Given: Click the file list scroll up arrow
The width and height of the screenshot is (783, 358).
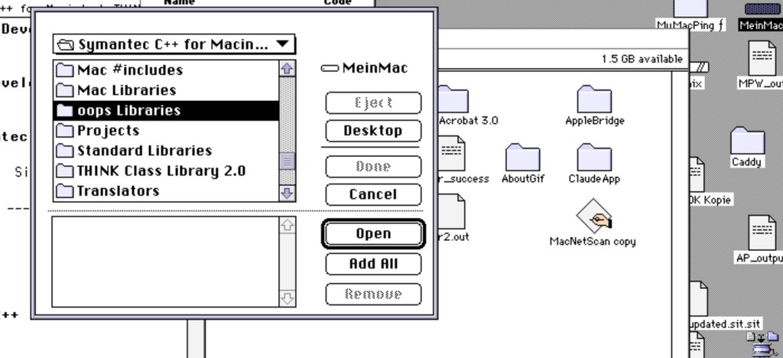Looking at the screenshot, I should pos(287,68).
